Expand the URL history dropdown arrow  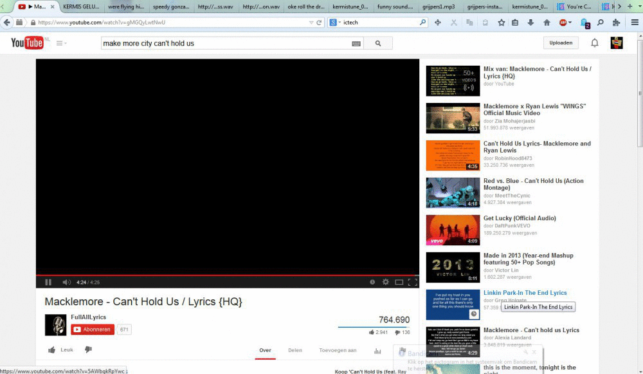311,23
